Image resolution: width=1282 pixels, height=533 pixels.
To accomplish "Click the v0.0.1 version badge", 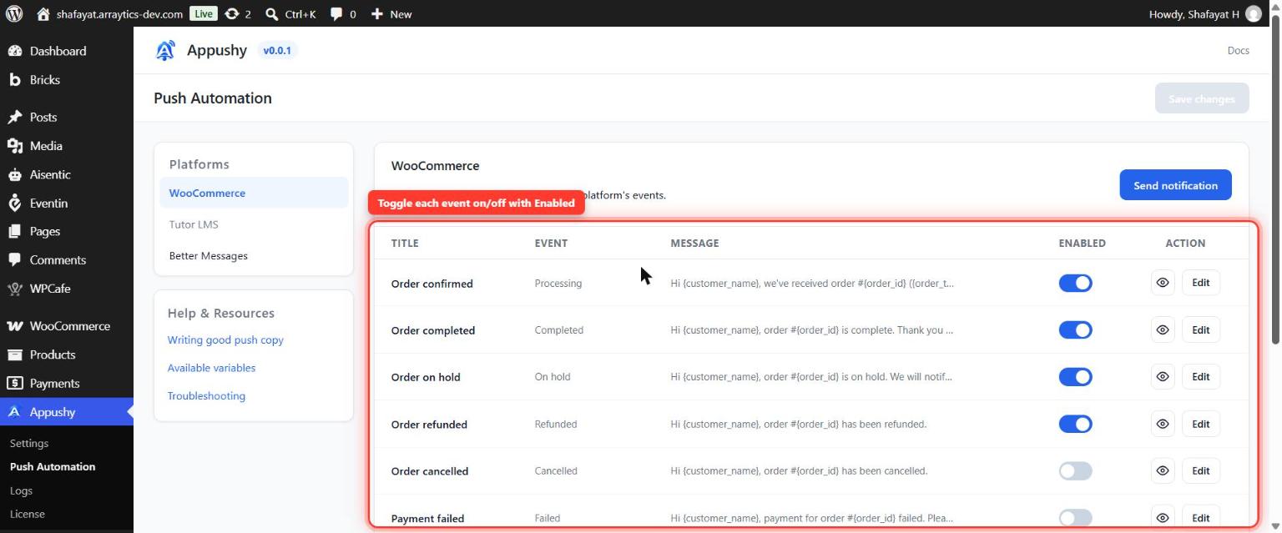I will pyautogui.click(x=277, y=50).
